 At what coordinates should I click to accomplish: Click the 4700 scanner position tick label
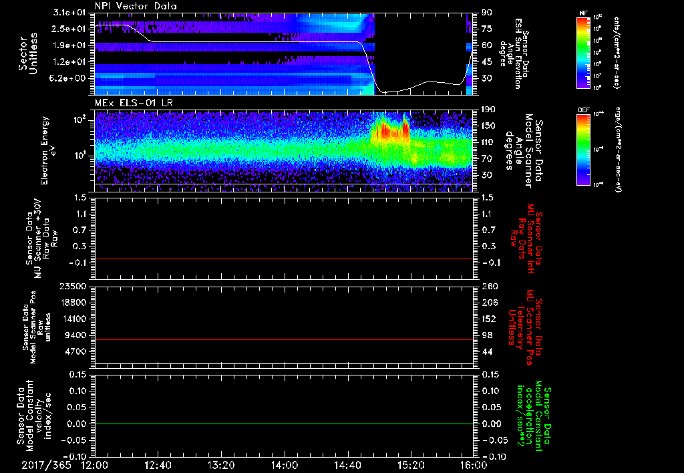pyautogui.click(x=76, y=351)
